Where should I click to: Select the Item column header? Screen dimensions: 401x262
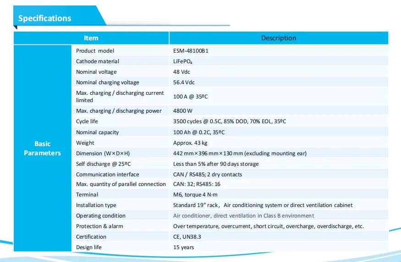coord(91,38)
